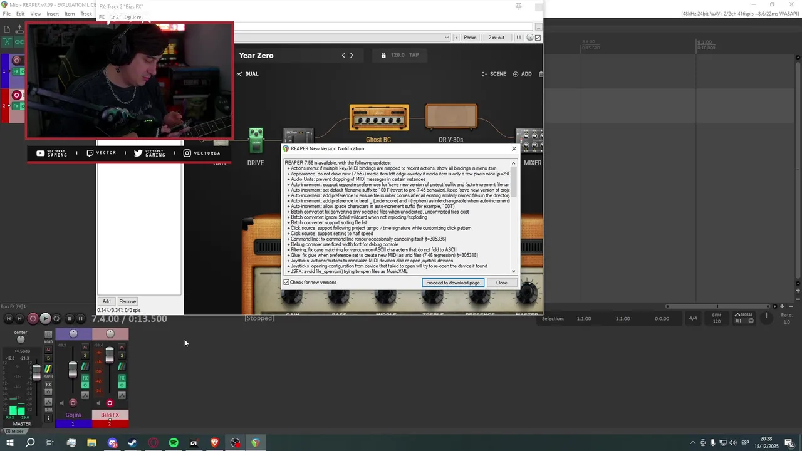The image size is (802, 451).
Task: Solo the Bias FX track in mixer
Action: pyautogui.click(x=122, y=355)
